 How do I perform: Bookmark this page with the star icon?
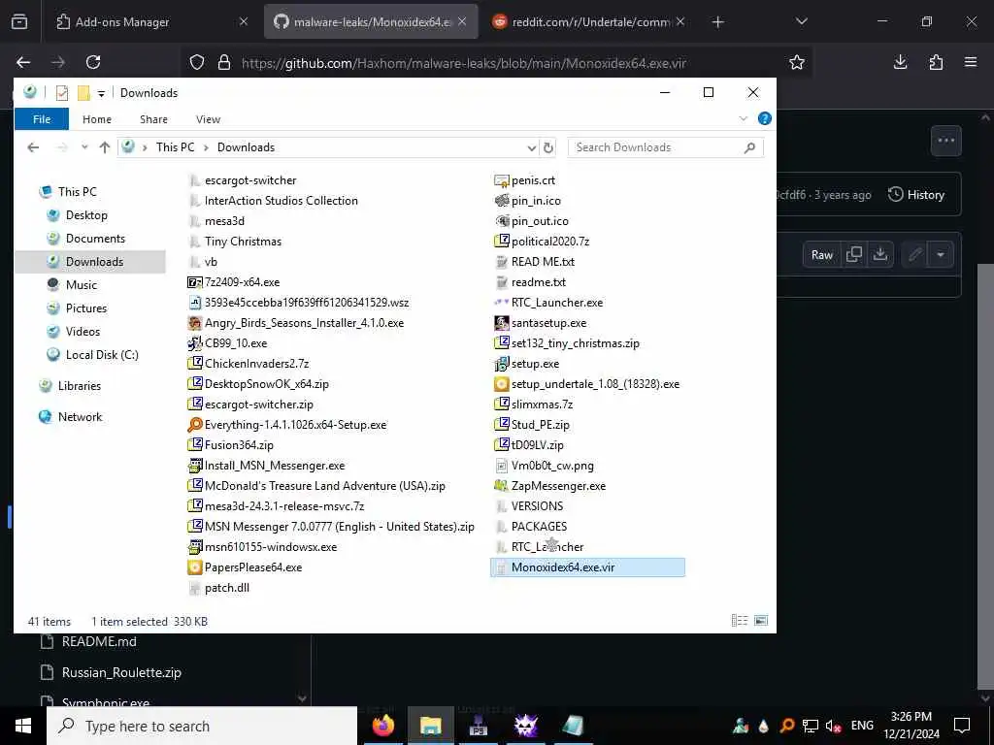[x=797, y=62]
